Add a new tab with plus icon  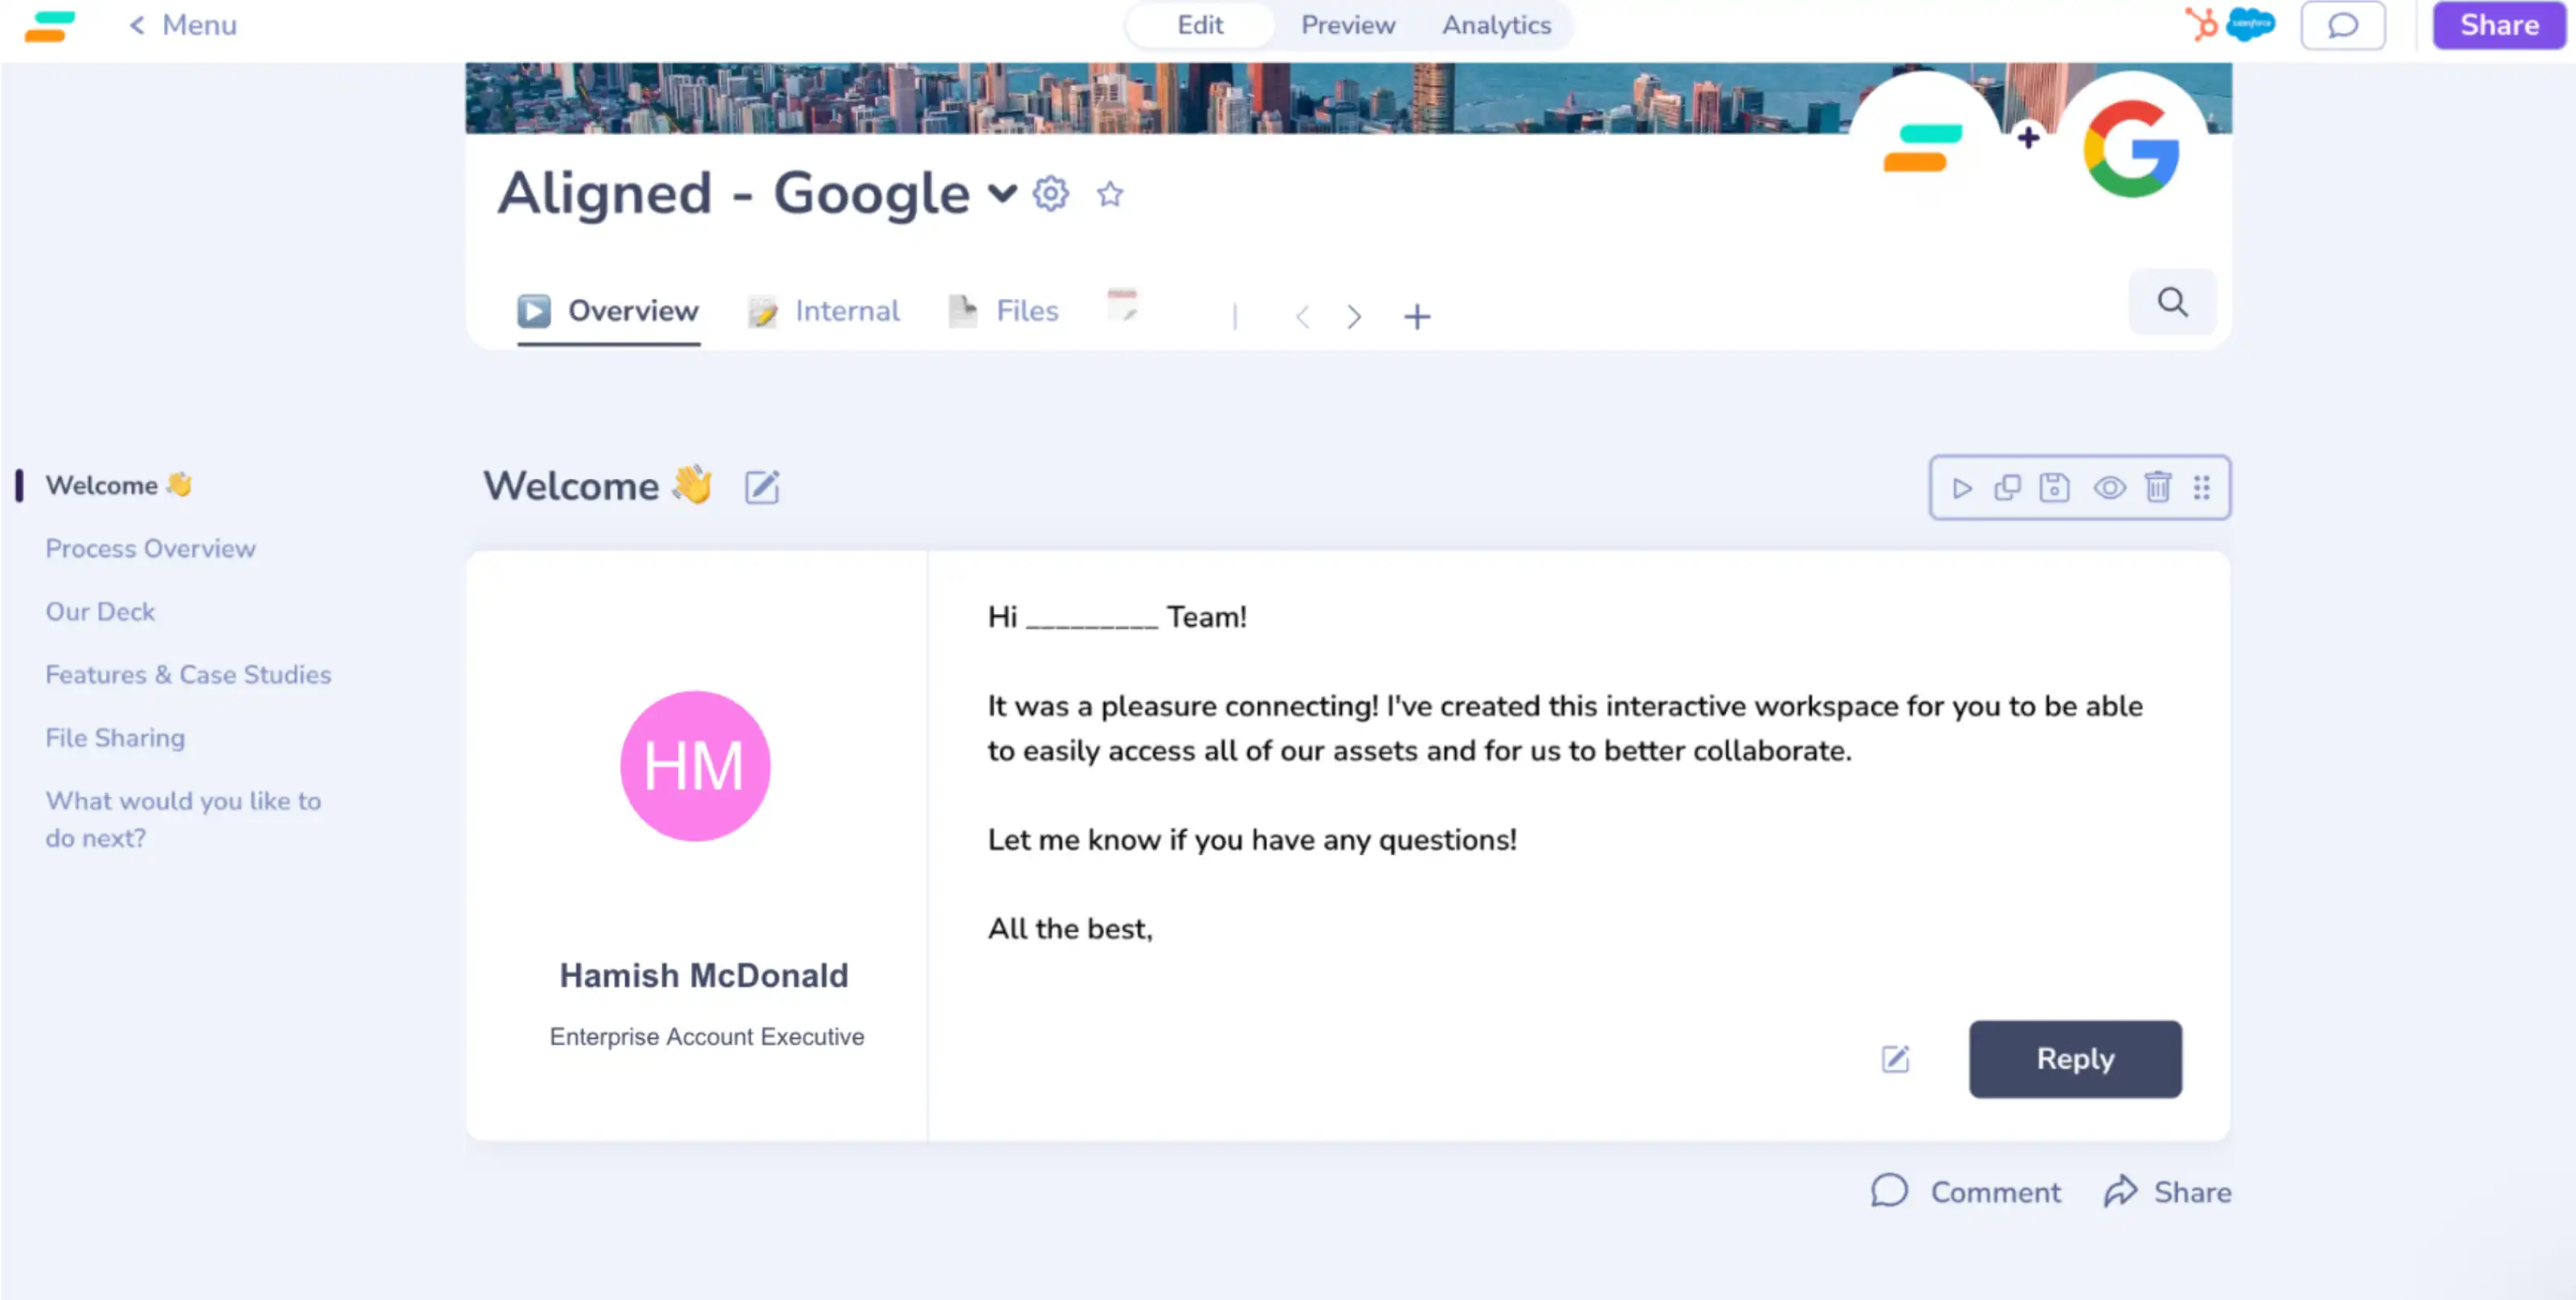tap(1417, 317)
